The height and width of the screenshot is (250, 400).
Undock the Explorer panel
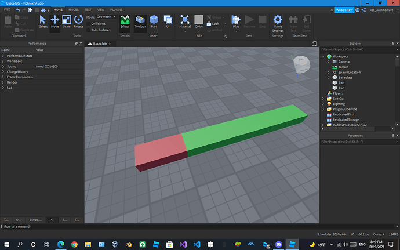(393, 44)
